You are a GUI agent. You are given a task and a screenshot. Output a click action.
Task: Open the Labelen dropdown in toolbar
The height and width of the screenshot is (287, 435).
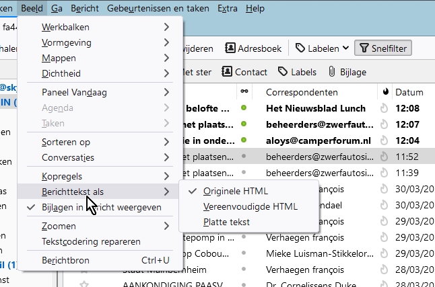(321, 48)
